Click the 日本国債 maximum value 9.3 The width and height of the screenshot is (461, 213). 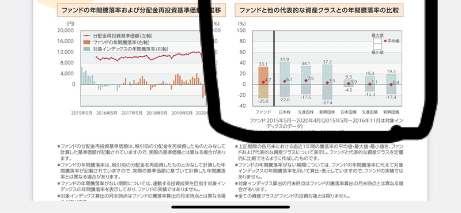pyautogui.click(x=349, y=77)
